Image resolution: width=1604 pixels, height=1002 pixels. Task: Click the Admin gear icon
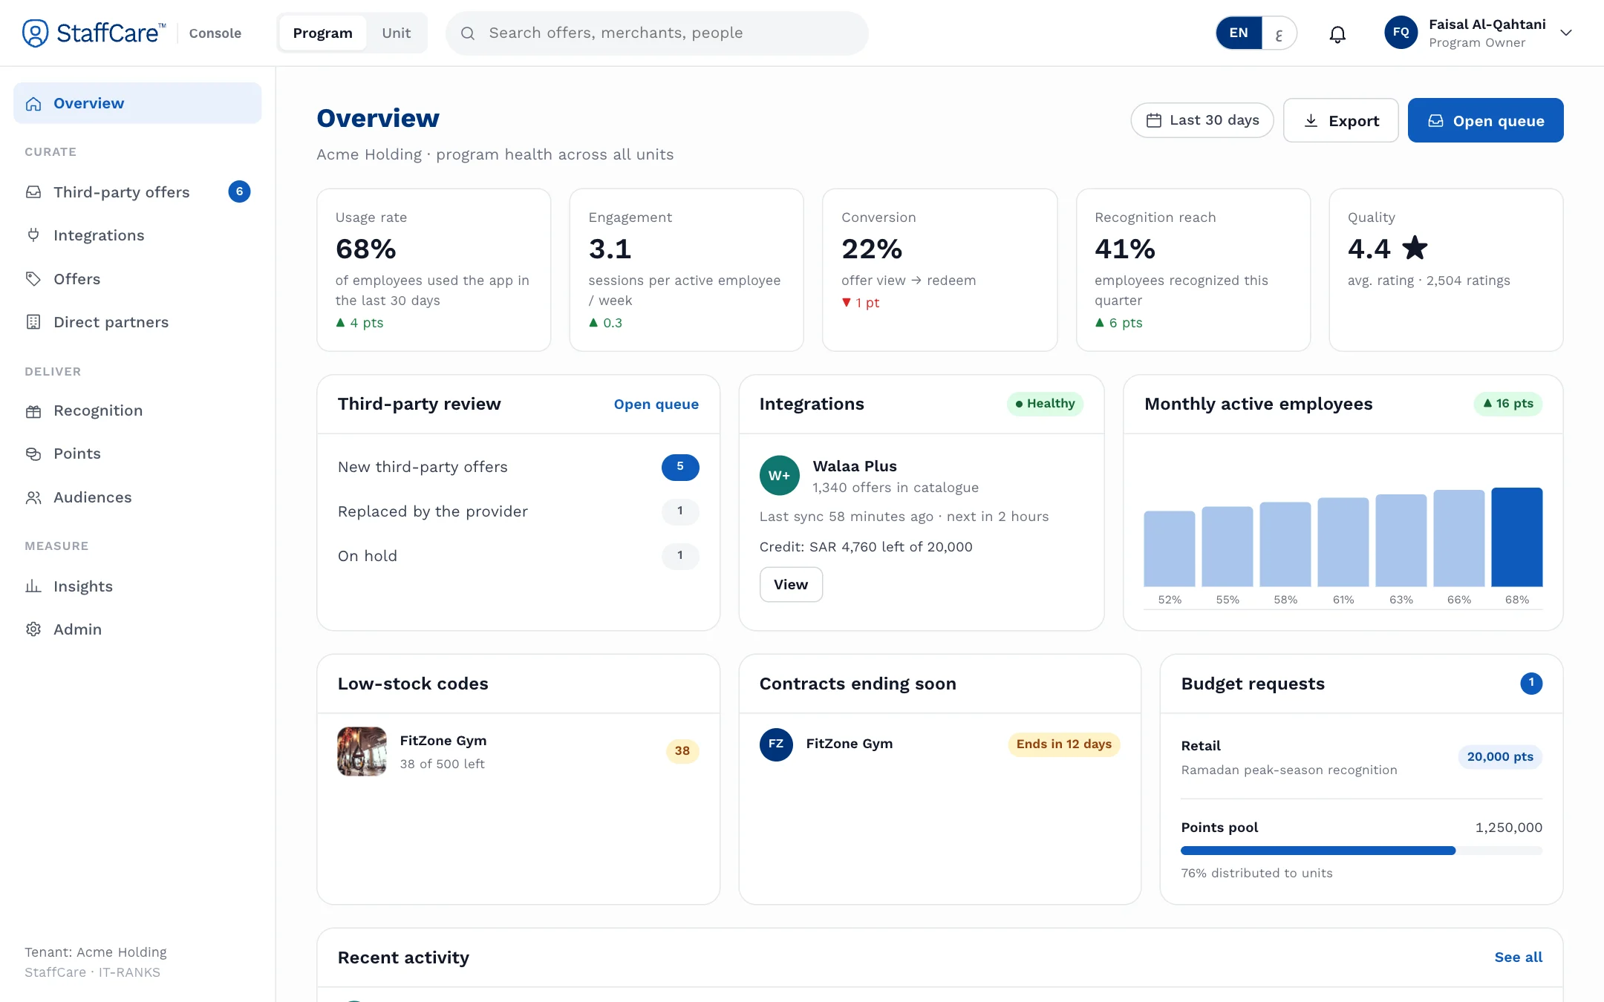click(33, 629)
